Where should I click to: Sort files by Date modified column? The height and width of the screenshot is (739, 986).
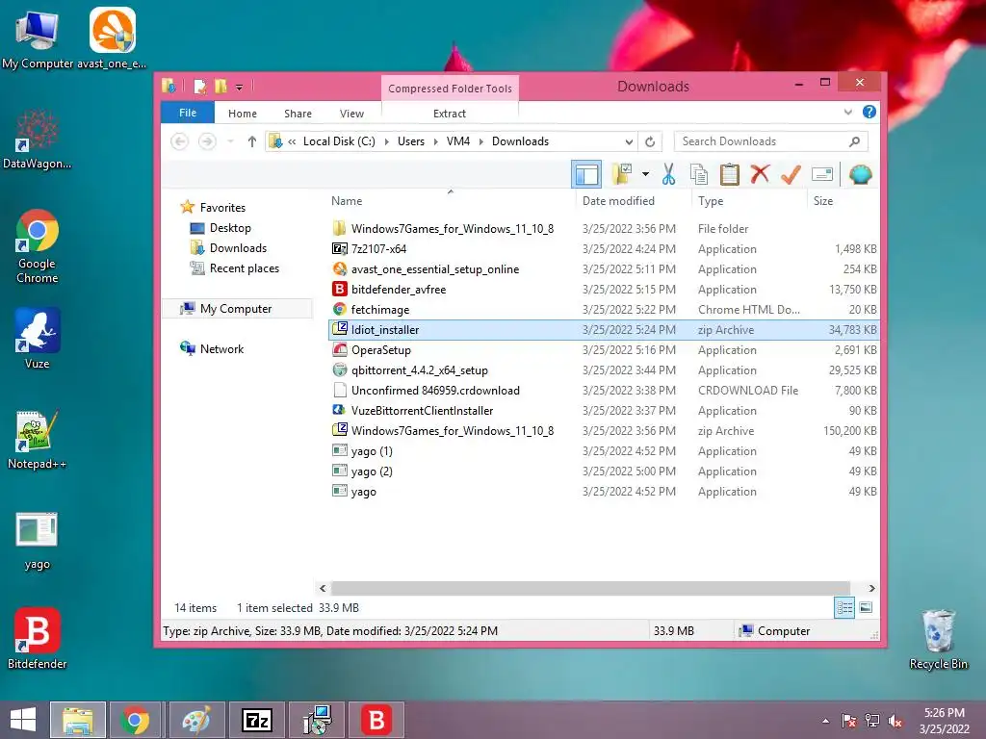point(618,201)
